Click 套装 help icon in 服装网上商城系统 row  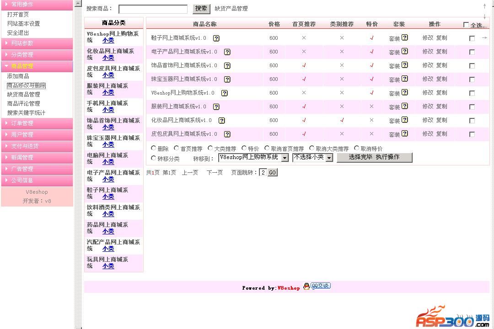pyautogui.click(x=405, y=106)
